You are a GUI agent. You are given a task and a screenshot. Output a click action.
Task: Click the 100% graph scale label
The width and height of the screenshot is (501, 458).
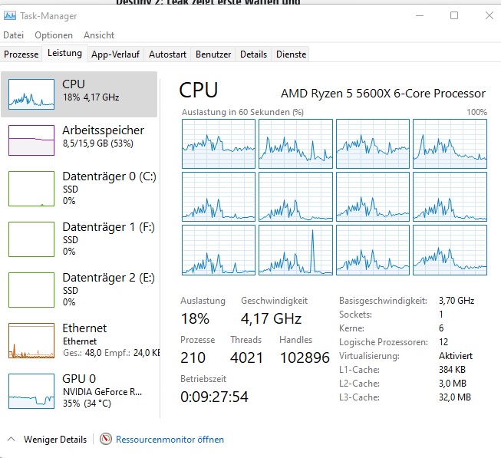[476, 112]
